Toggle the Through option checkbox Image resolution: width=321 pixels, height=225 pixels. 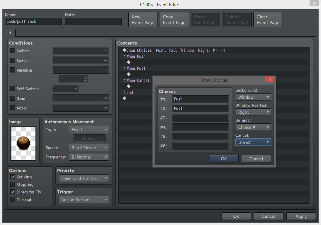click(x=13, y=199)
